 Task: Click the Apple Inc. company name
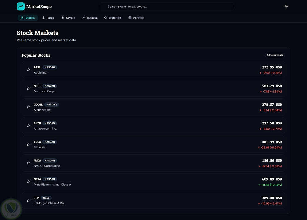tap(41, 73)
